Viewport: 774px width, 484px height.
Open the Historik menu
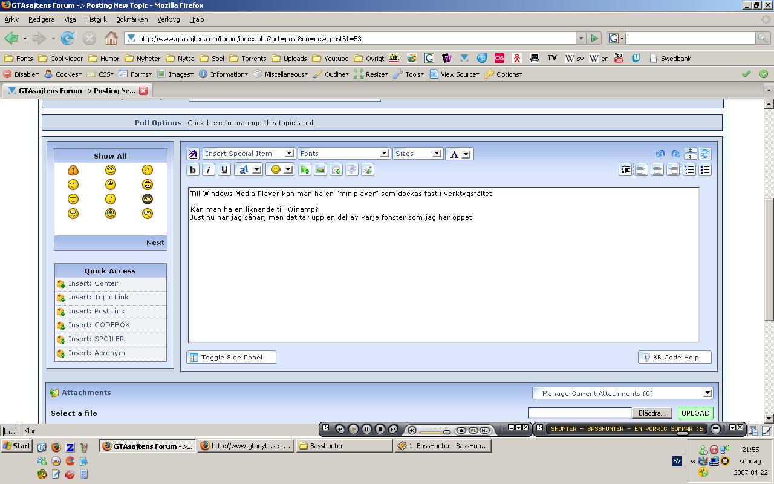click(96, 19)
